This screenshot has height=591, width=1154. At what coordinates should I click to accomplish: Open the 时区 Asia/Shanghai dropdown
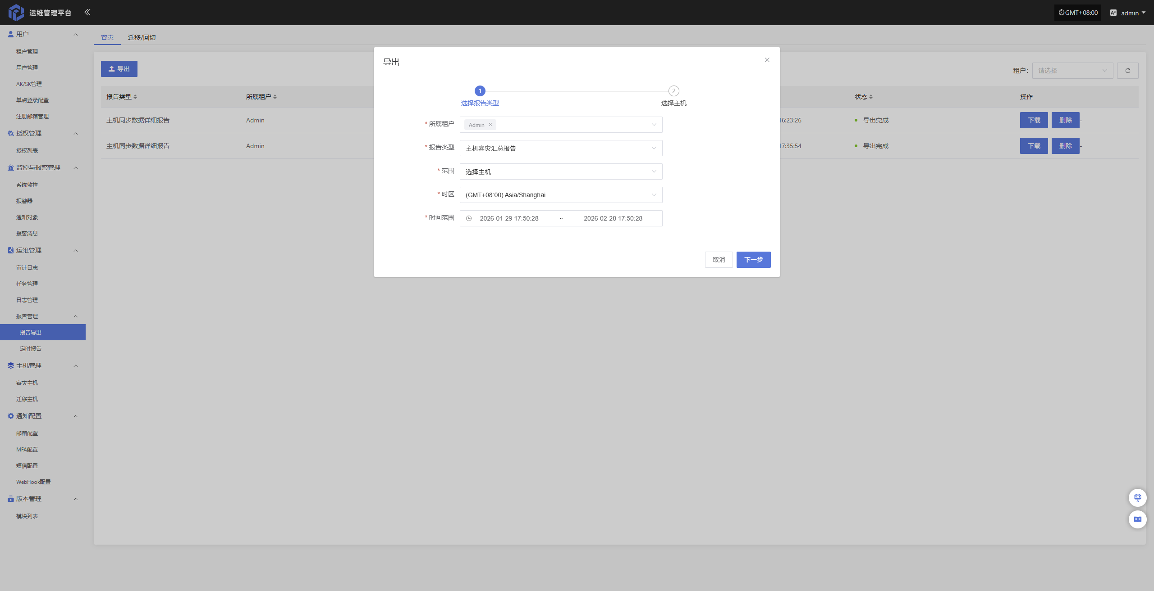pyautogui.click(x=561, y=195)
